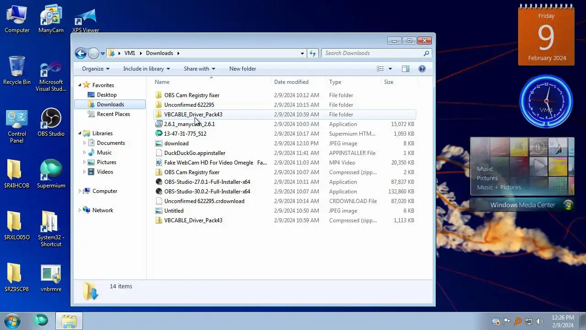Viewport: 586px width, 330px height.
Task: Expand address bar history dropdown
Action: tap(302, 53)
